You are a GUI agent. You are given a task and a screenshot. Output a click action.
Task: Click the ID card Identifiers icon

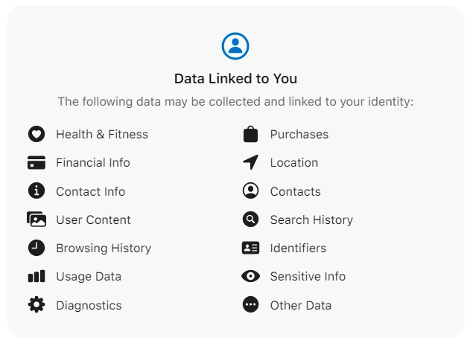(250, 248)
